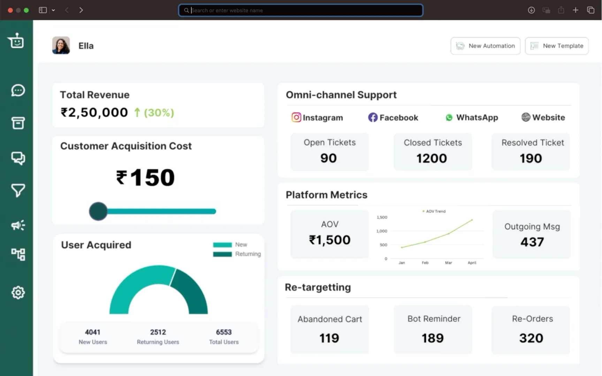Select the Website channel tab
This screenshot has width=602, height=376.
pyautogui.click(x=543, y=117)
